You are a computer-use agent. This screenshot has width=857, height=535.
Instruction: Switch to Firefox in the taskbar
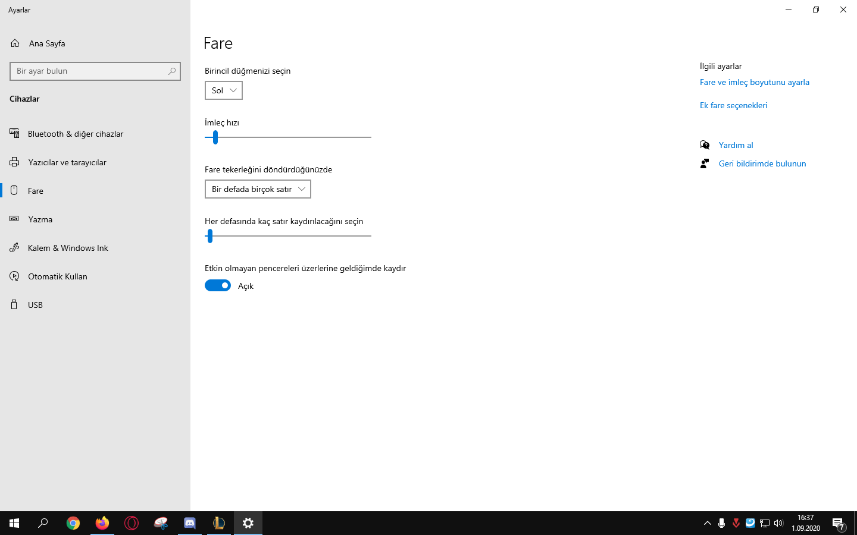[102, 523]
